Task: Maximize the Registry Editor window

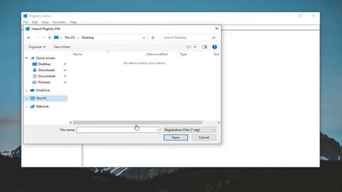Action: (300, 15)
